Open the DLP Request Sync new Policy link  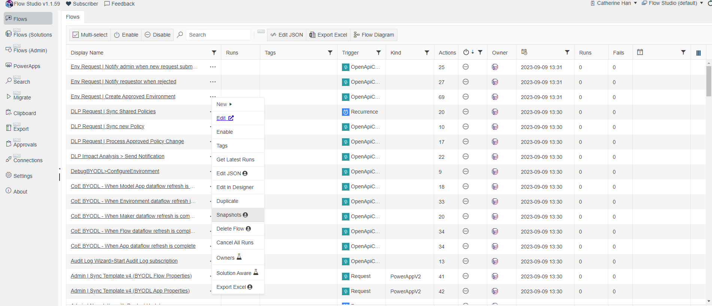[107, 126]
